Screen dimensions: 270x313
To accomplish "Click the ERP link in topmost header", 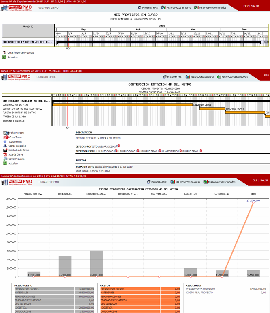I will (x=246, y=6).
